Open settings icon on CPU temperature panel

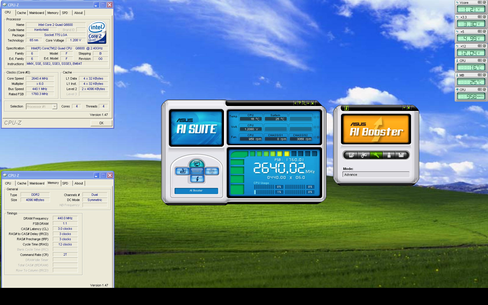coord(480,60)
